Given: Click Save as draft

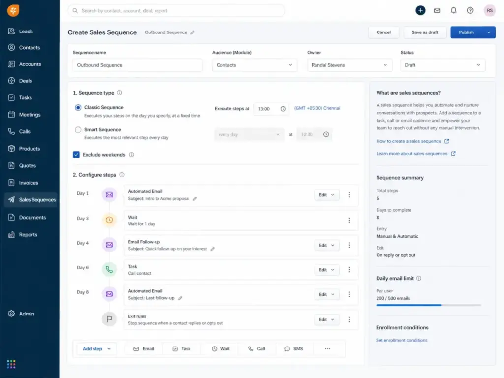Looking at the screenshot, I should [x=425, y=32].
